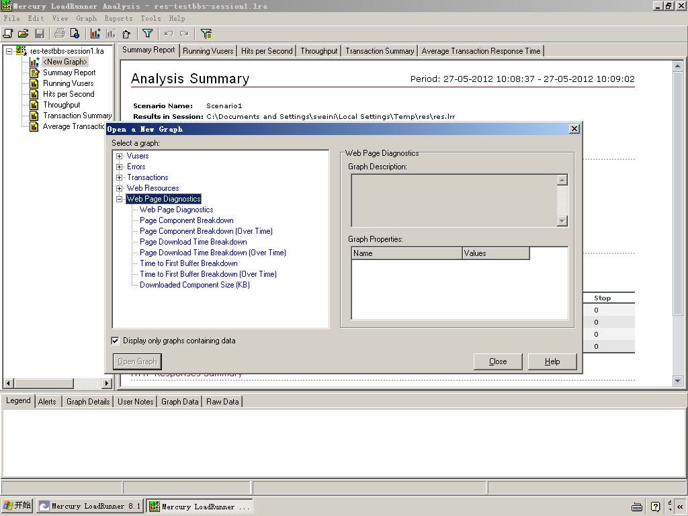This screenshot has height=516, width=688.
Task: Switch to the Transaction Summary tab
Action: 380,51
